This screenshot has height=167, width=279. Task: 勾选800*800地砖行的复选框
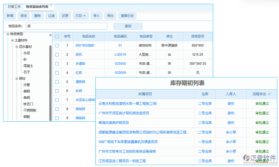pos(57,45)
